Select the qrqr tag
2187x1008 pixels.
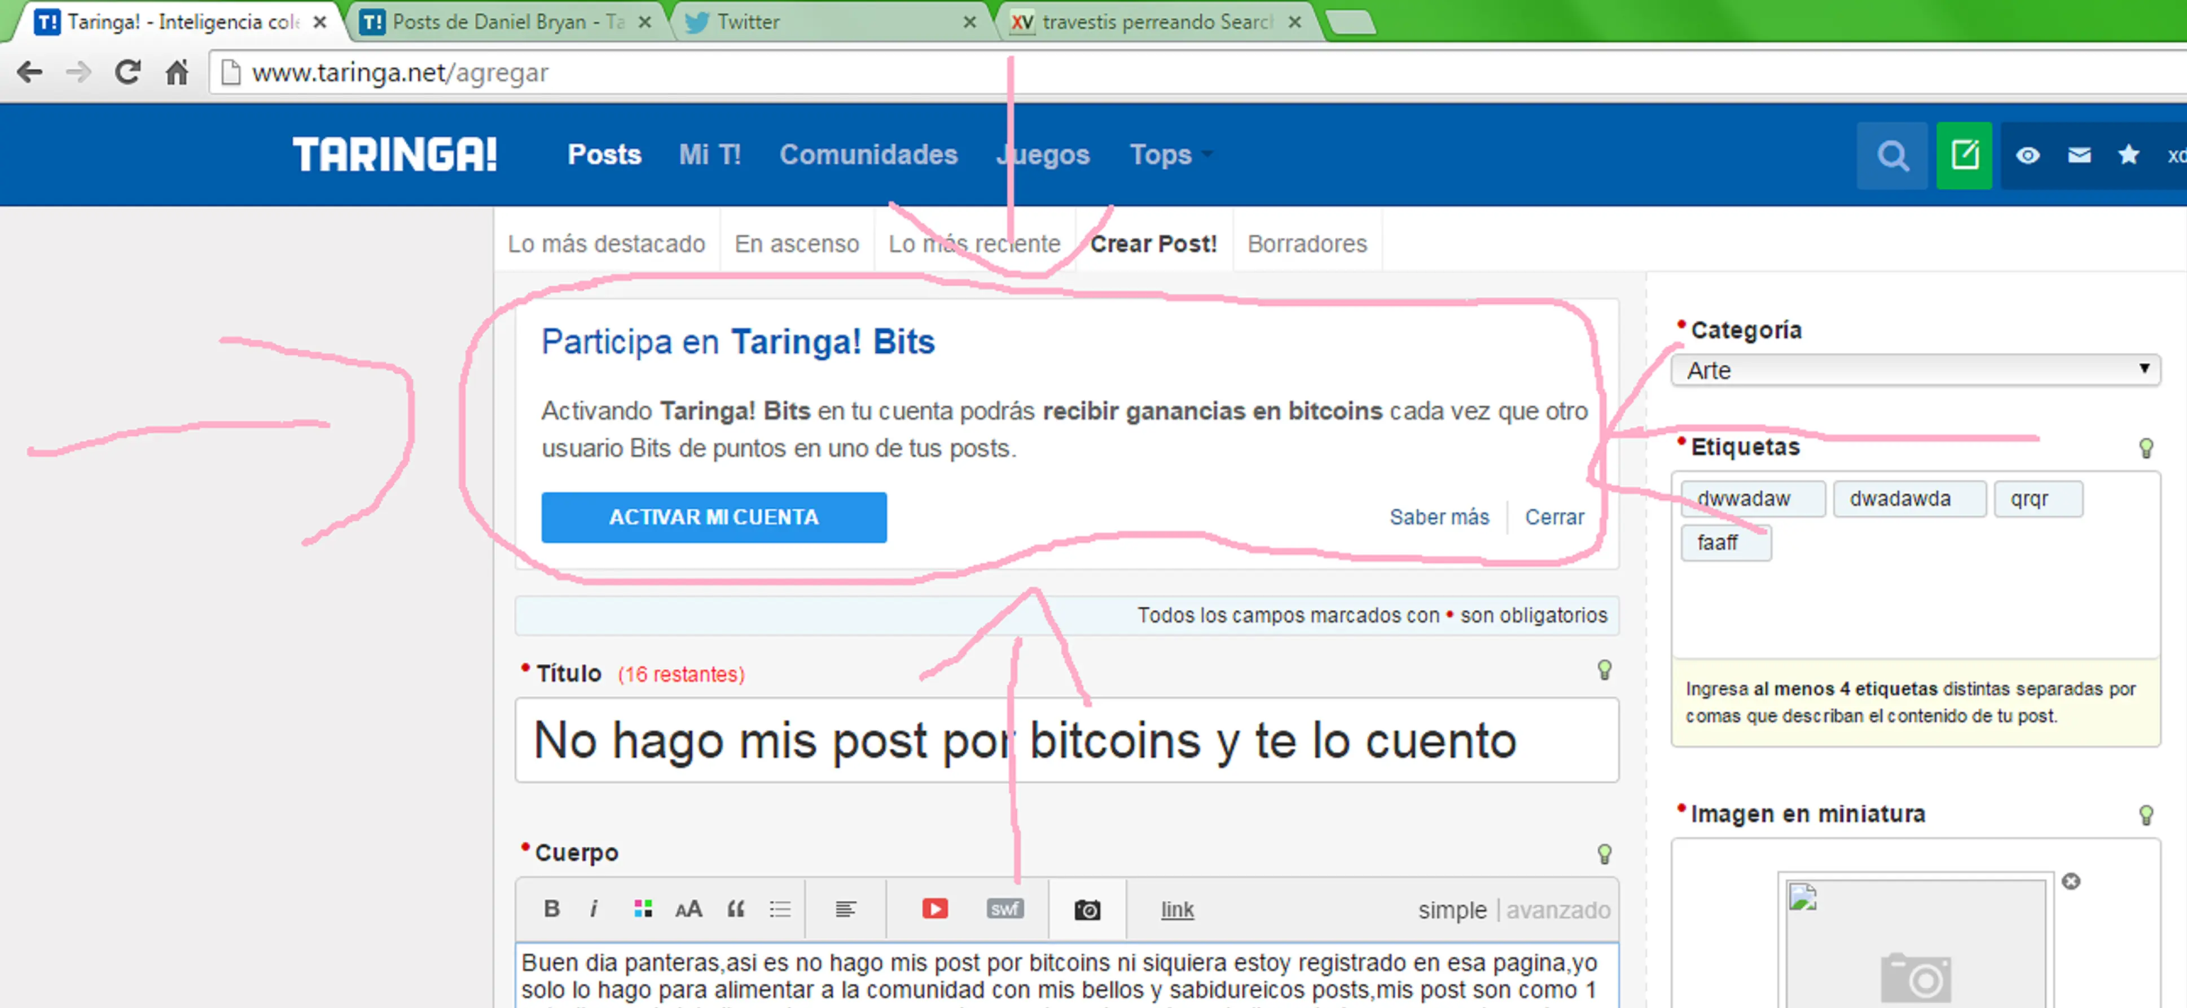click(x=2037, y=498)
